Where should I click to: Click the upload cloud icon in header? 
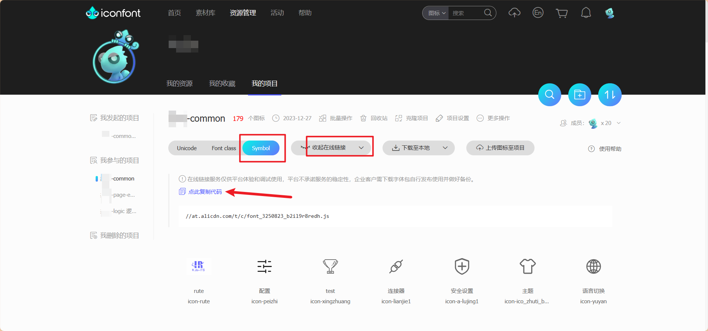pos(514,13)
